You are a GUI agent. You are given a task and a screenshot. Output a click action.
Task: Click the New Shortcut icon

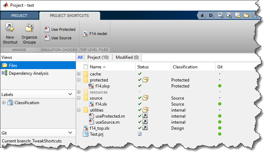[x=10, y=28]
